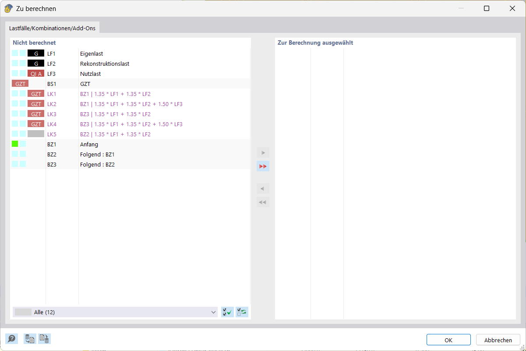Select all entries with the green checkmark icon
This screenshot has height=351, width=526.
pos(227,312)
